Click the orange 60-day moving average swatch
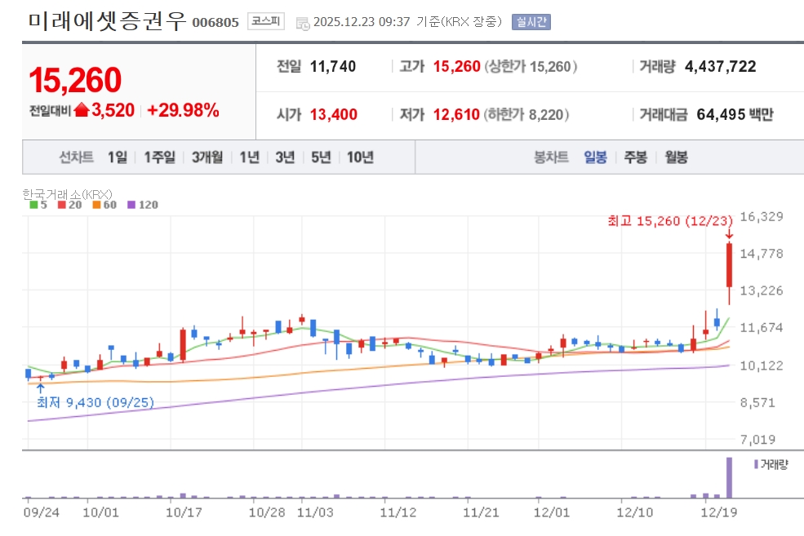This screenshot has height=536, width=804. 96,205
